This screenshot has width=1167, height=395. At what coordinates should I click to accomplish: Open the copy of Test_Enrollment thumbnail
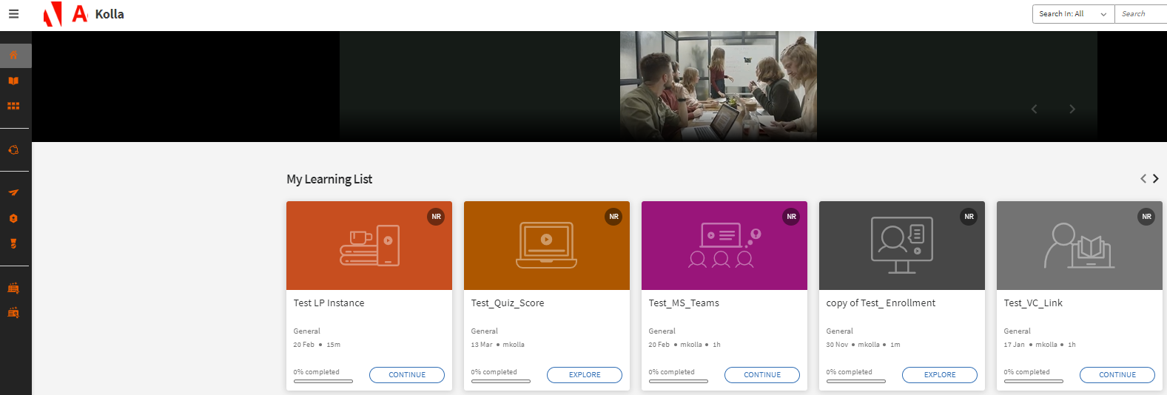(901, 246)
